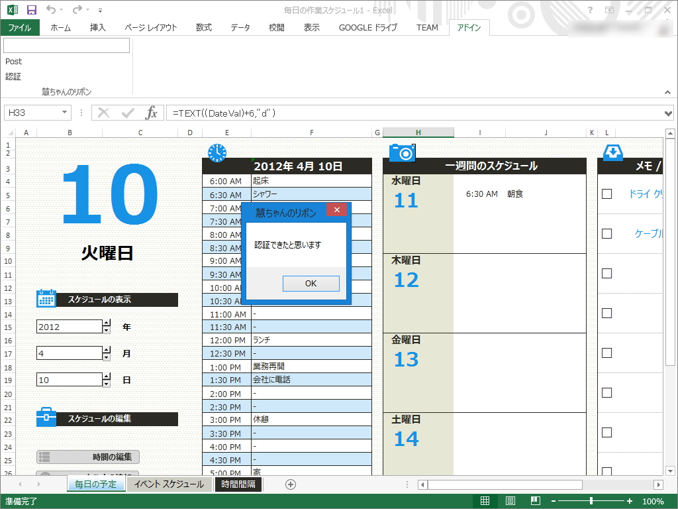Select column H header
Viewport: 678px width, 509px height.
[418, 133]
